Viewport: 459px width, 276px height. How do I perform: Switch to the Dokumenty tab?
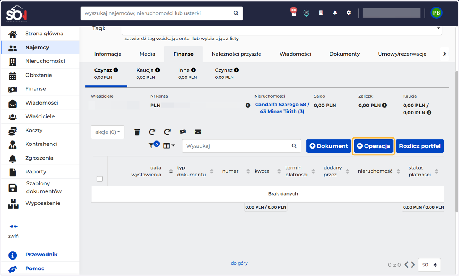345,54
